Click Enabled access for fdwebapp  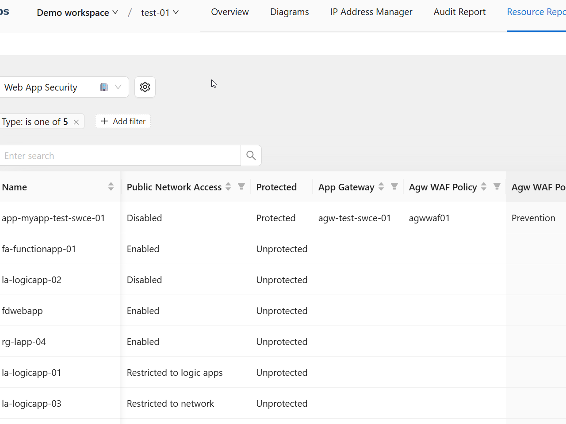click(x=143, y=310)
